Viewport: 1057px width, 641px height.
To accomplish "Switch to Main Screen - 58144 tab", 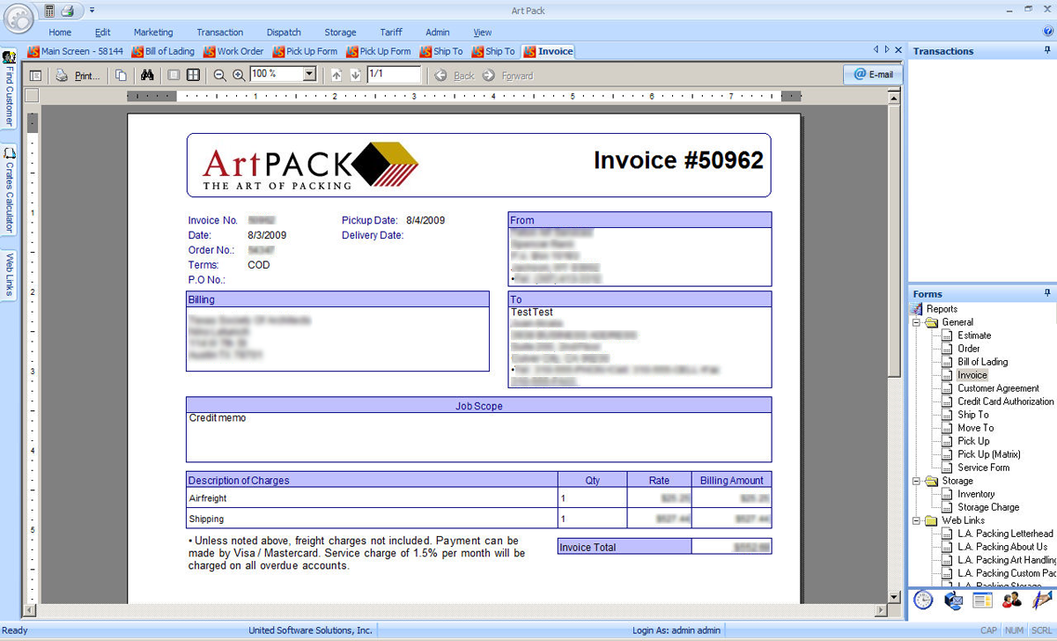I will point(76,51).
